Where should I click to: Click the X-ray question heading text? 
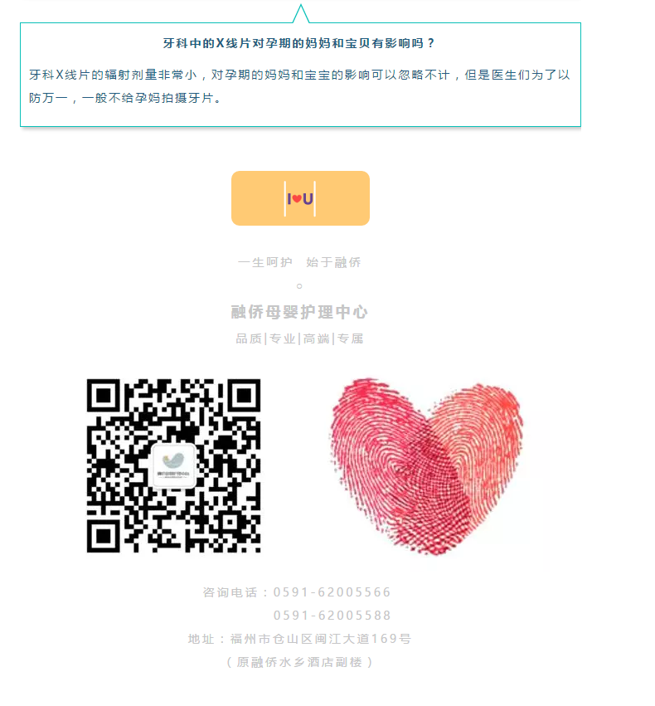299,43
